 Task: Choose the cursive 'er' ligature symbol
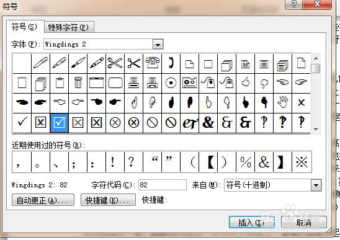190,123
